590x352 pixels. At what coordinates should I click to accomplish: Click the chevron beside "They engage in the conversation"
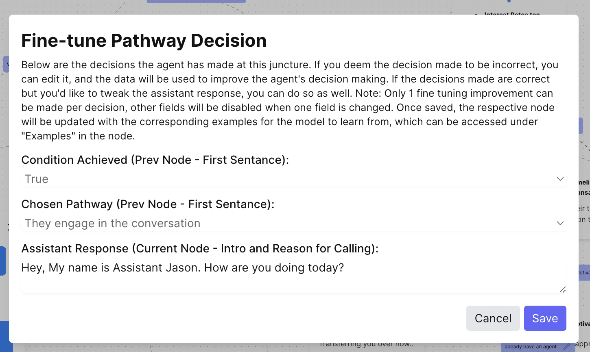561,223
